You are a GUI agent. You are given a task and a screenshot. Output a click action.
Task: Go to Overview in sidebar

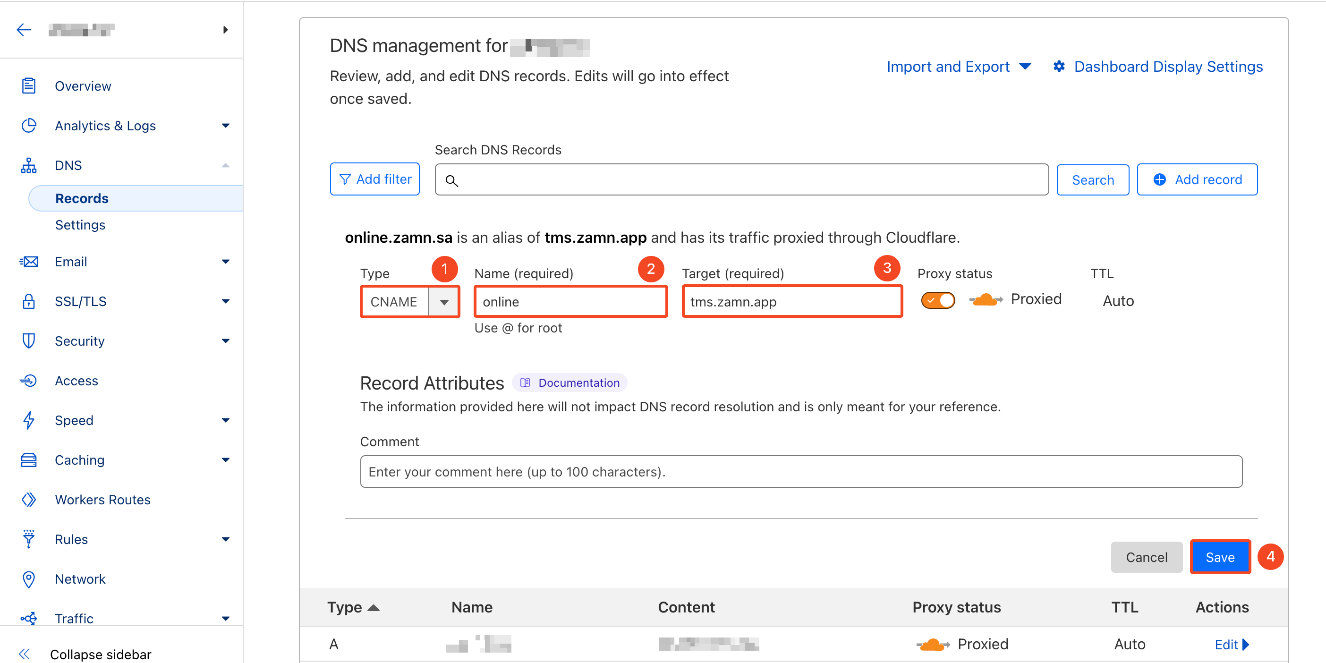[83, 85]
